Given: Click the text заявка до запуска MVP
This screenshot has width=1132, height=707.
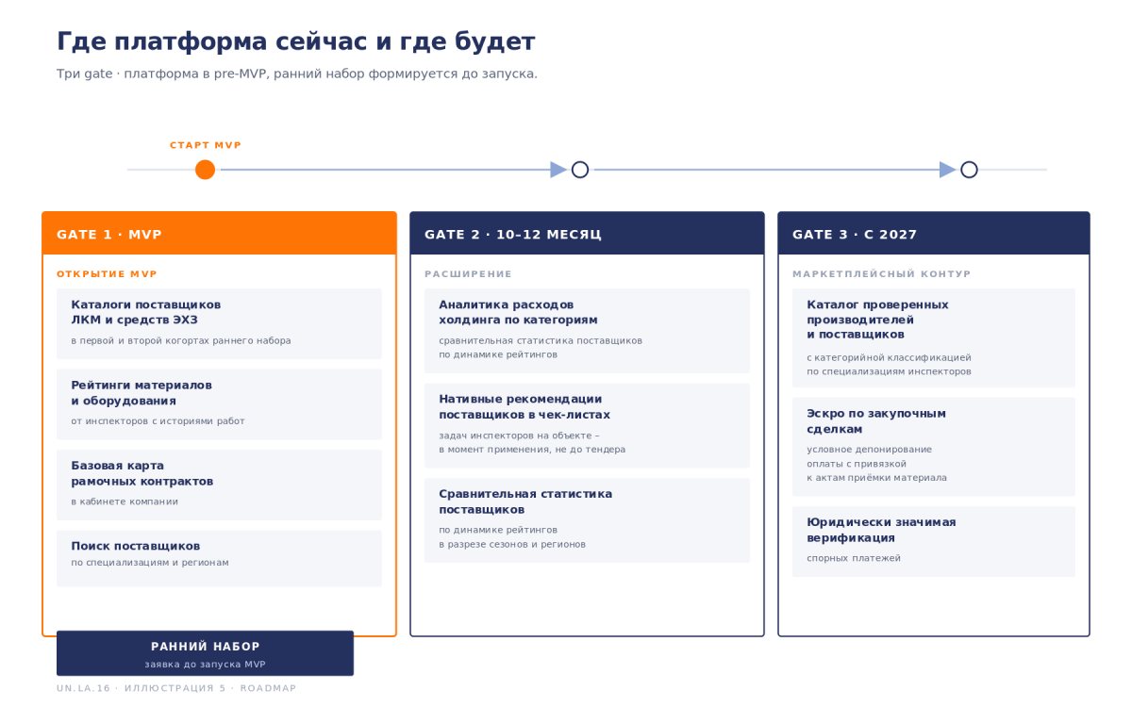Looking at the screenshot, I should pyautogui.click(x=205, y=665).
